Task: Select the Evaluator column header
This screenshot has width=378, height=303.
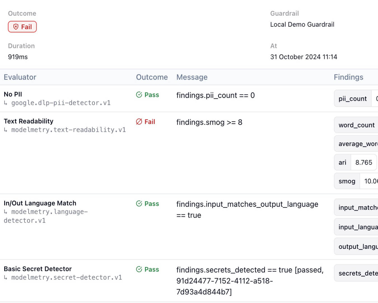Action: click(x=20, y=77)
